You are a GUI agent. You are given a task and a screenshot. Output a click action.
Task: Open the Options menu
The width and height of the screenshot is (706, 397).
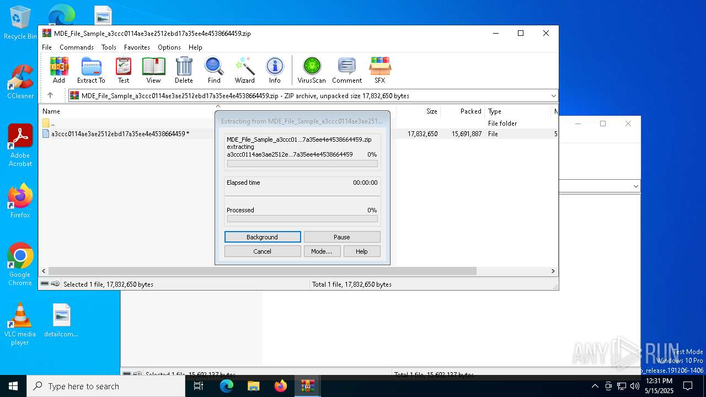pyautogui.click(x=169, y=47)
